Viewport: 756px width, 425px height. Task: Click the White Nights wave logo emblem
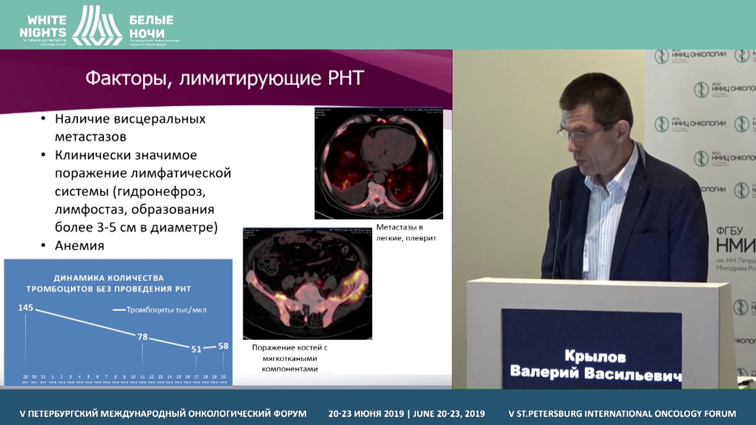click(97, 25)
